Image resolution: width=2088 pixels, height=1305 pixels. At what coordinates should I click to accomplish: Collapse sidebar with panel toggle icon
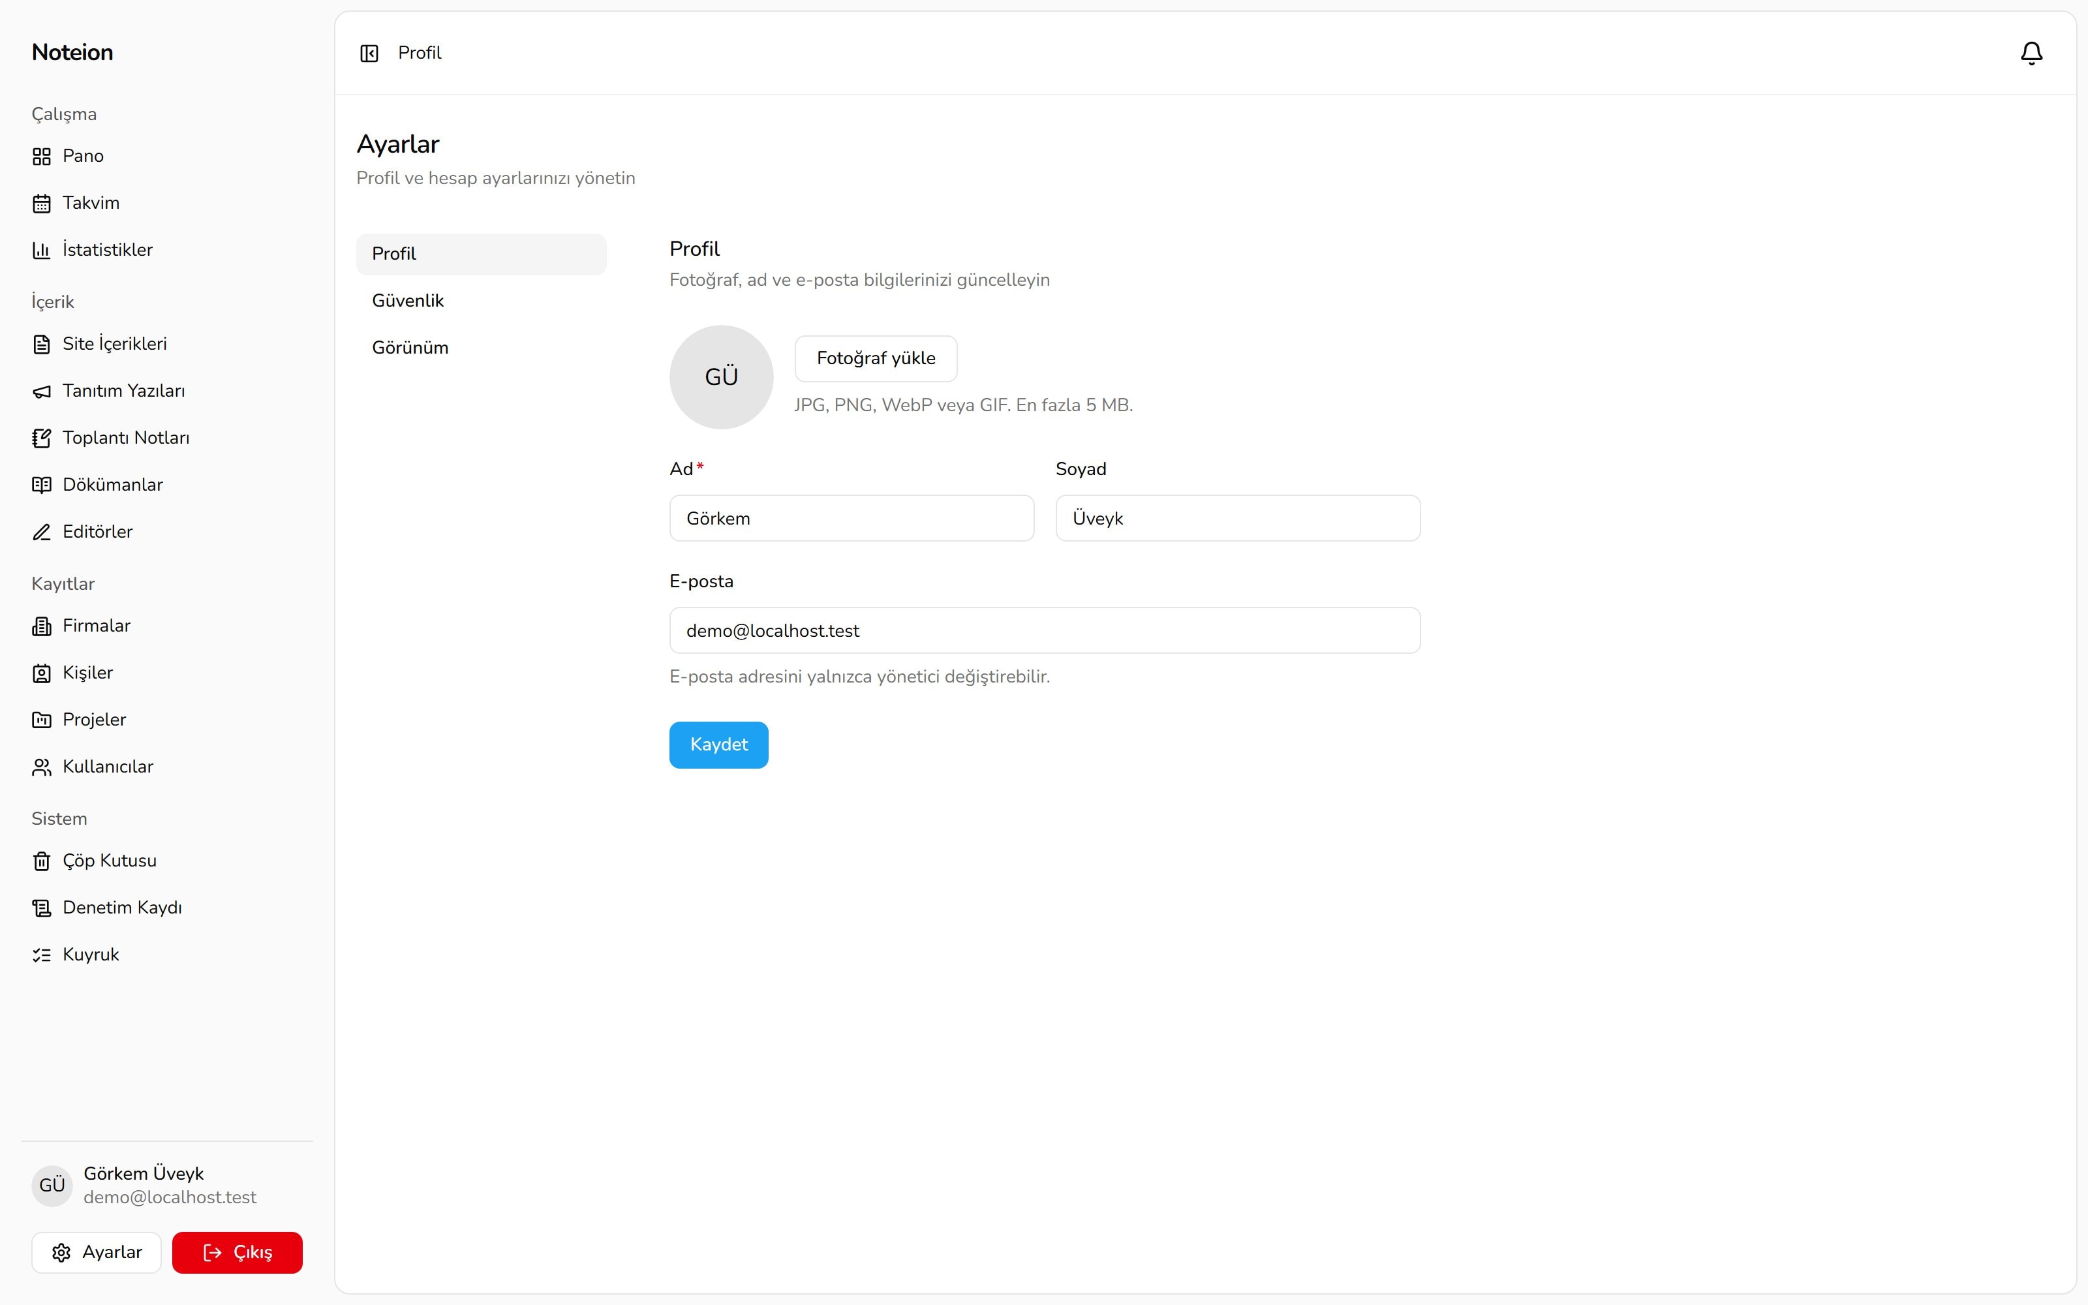point(369,54)
